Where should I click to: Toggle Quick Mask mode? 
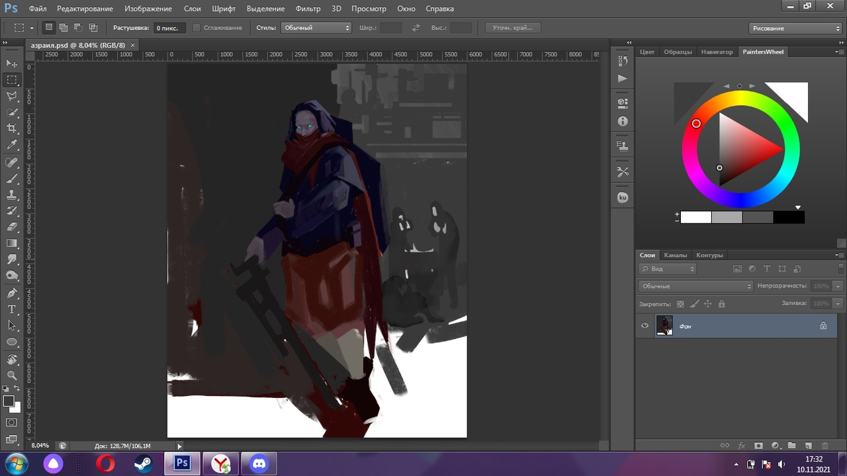click(12, 422)
